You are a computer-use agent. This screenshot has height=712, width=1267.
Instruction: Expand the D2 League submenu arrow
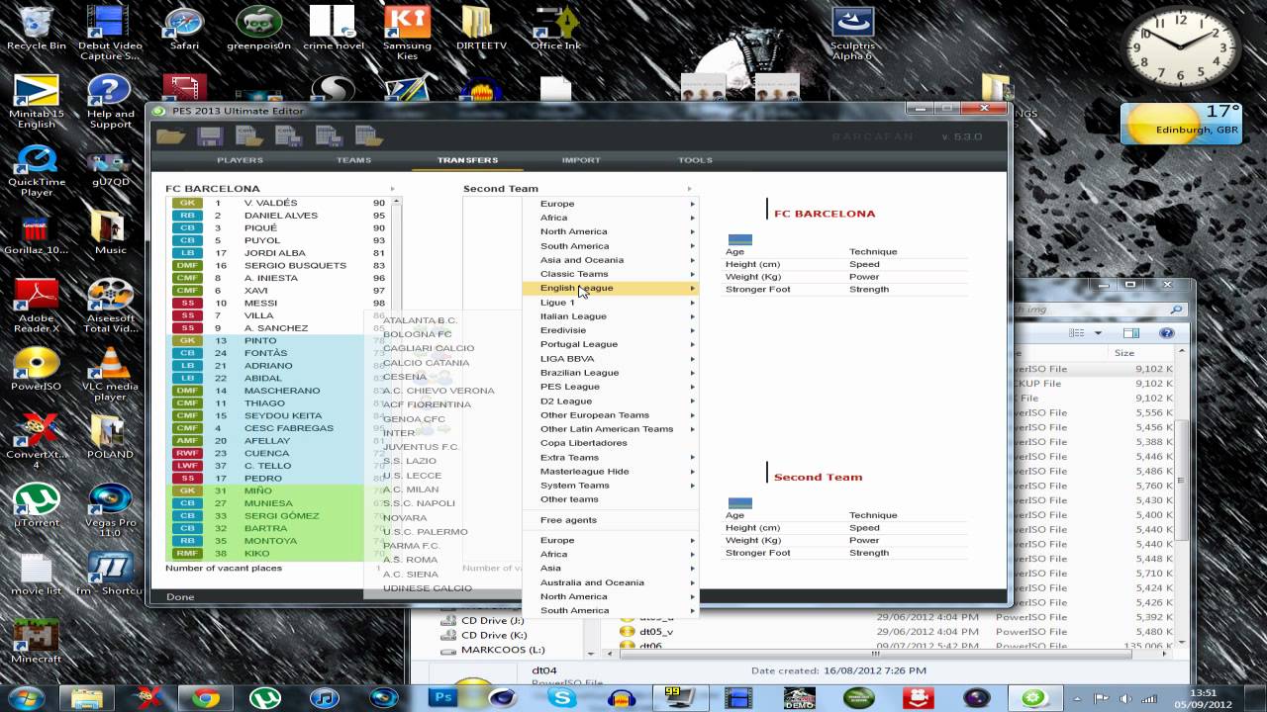(x=692, y=400)
